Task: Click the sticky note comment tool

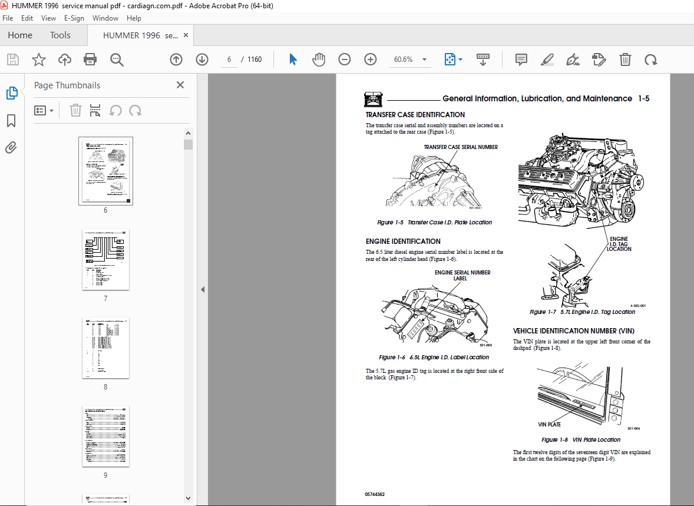Action: pyautogui.click(x=521, y=59)
